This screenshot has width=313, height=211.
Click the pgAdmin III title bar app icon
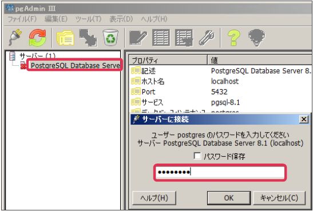click(10, 9)
